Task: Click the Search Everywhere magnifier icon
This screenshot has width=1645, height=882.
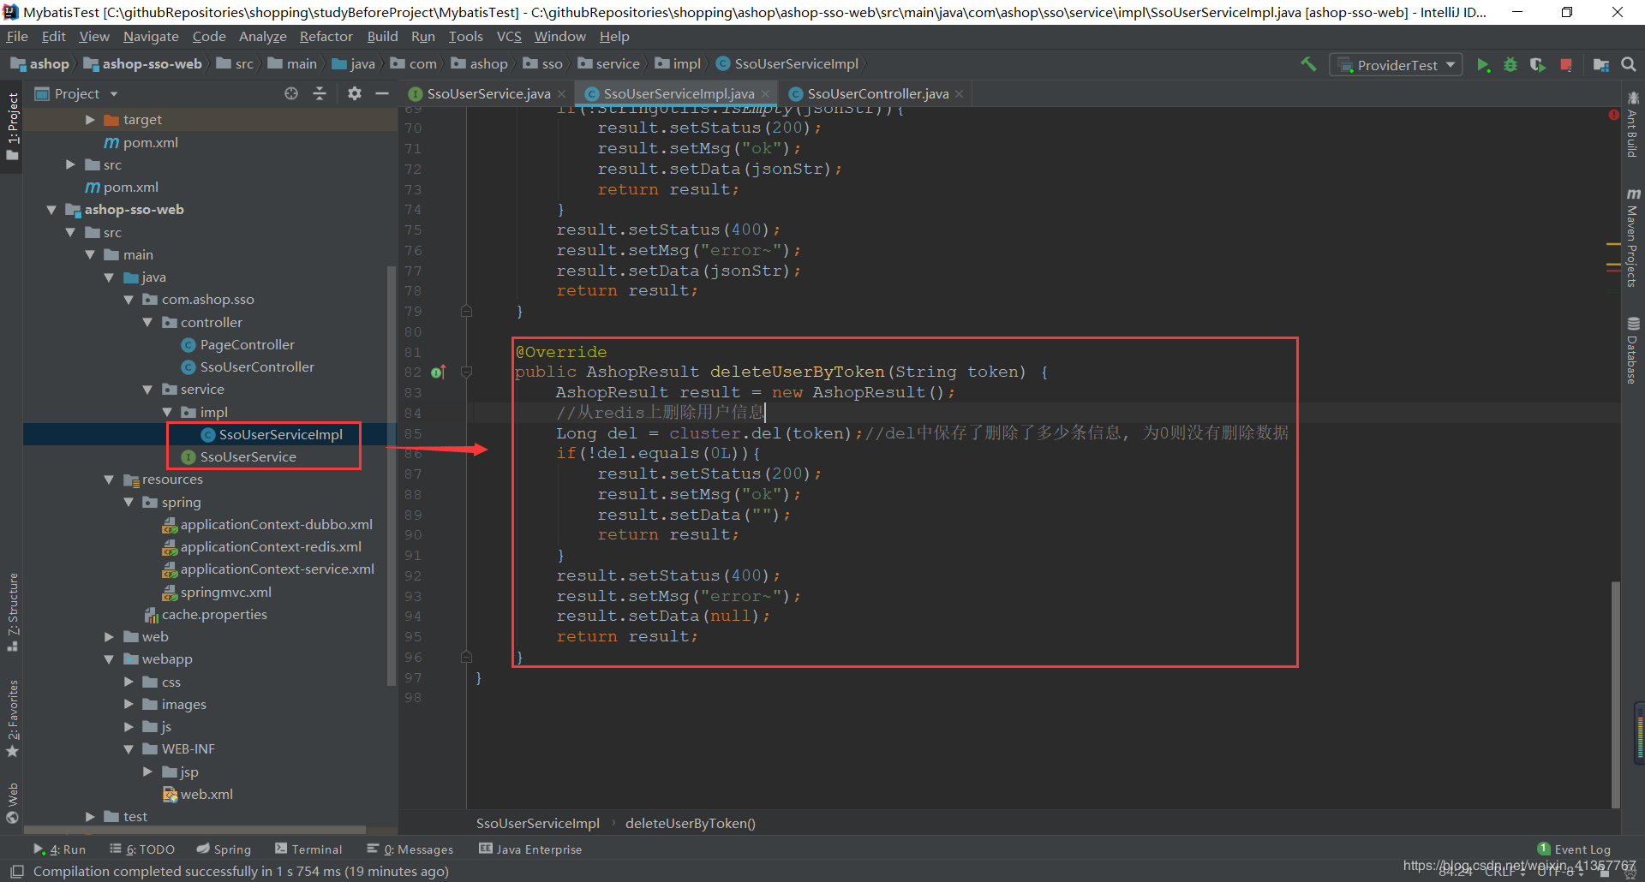Action: [1629, 64]
